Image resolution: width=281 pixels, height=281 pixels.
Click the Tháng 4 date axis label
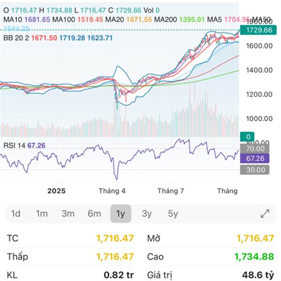(112, 191)
